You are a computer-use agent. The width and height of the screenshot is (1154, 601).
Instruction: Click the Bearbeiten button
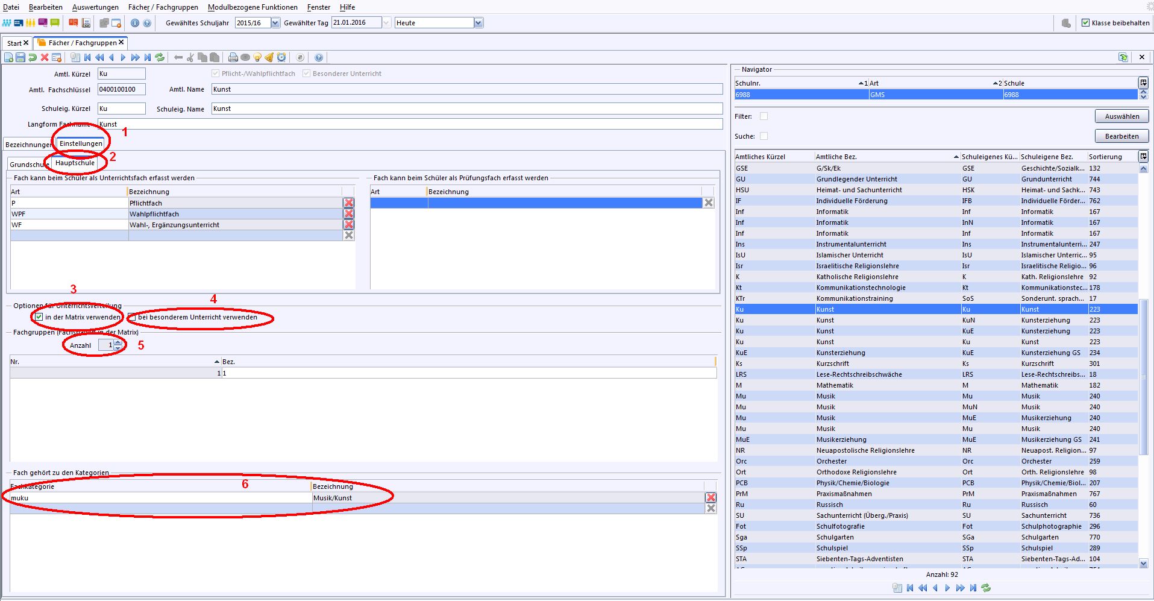(x=1121, y=136)
